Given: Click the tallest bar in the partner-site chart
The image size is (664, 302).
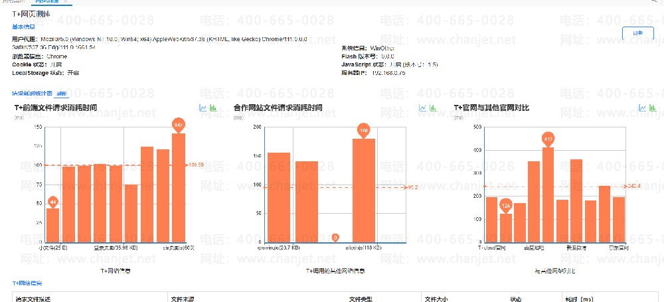Looking at the screenshot, I should (364, 190).
